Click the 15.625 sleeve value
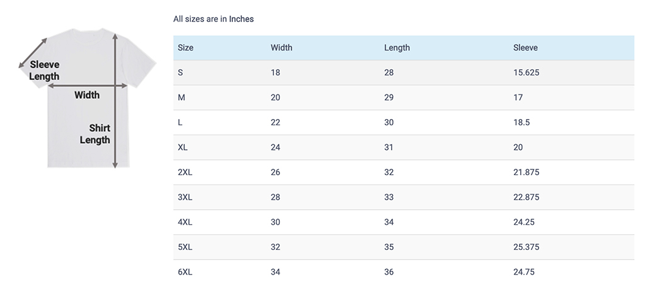The width and height of the screenshot is (645, 296). click(x=526, y=72)
